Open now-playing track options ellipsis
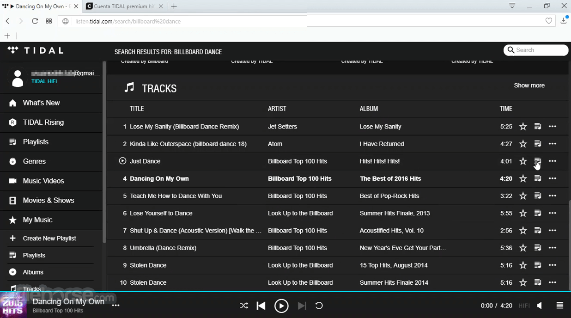Screen dimensions: 571x318 coord(115,306)
